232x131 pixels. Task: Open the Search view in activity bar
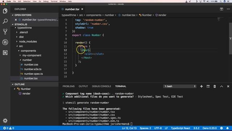5,21
